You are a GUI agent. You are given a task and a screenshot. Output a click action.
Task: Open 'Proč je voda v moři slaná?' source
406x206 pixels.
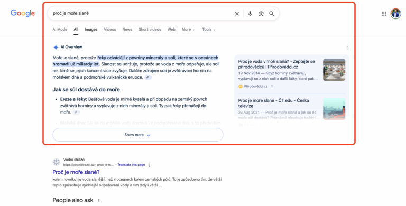[x=276, y=64]
